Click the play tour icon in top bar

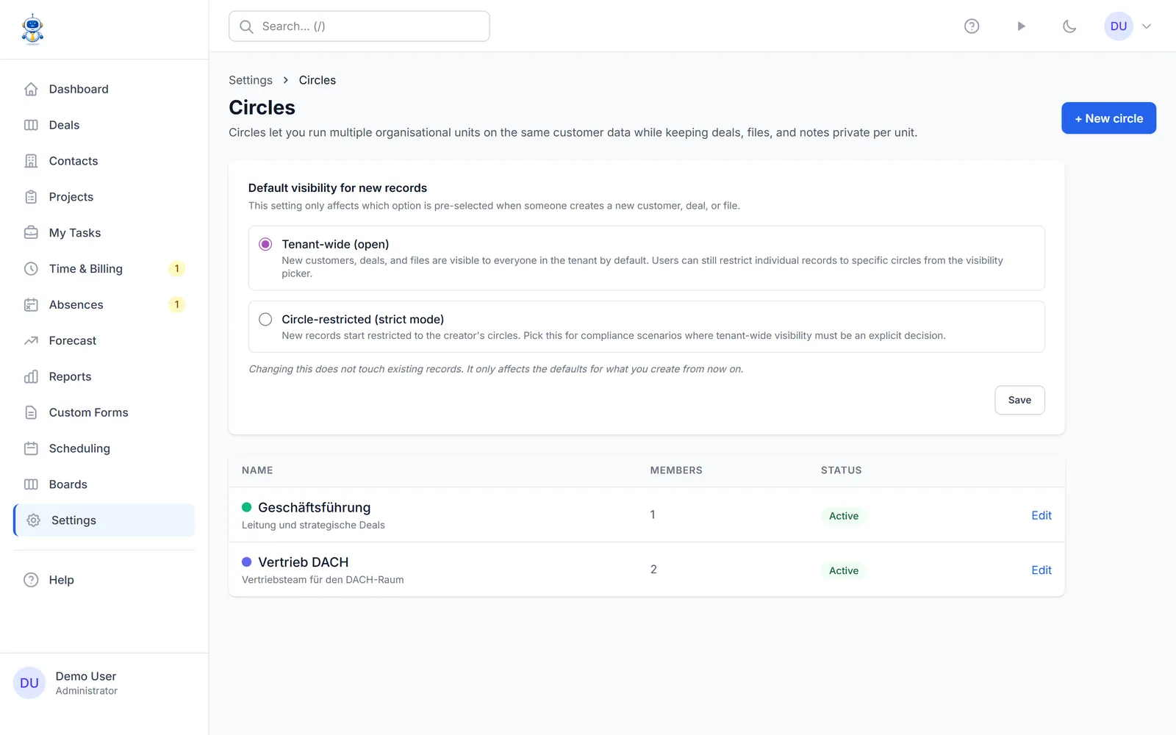click(x=1021, y=26)
